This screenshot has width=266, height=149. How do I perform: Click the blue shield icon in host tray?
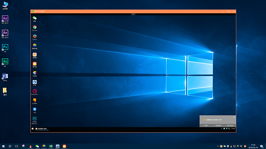[228, 146]
